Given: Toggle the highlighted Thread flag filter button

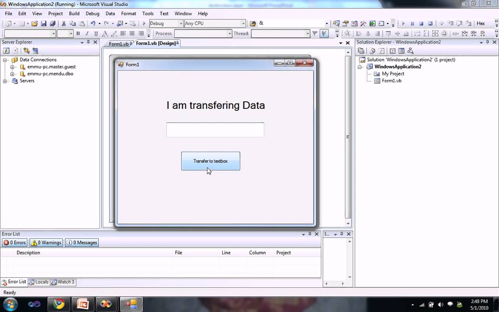Looking at the screenshot, I should [x=324, y=33].
